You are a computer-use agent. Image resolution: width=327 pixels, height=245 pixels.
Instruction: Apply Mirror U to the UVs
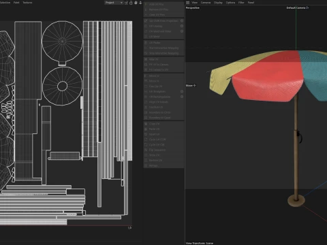[163, 76]
